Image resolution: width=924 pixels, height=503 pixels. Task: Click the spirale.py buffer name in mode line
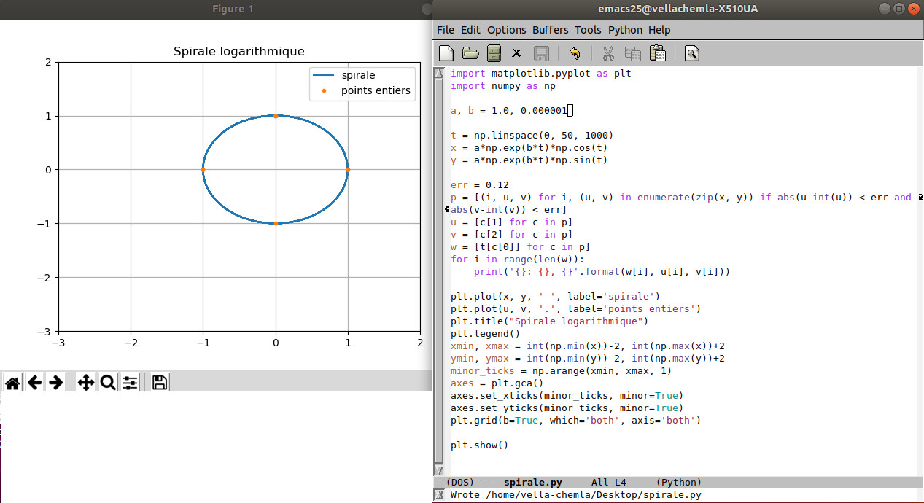(532, 483)
